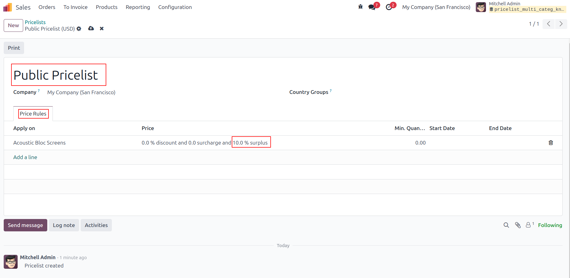Viewport: 570px width, 278px height.
Task: Search chatter messages with magnifier icon
Action: (x=506, y=225)
